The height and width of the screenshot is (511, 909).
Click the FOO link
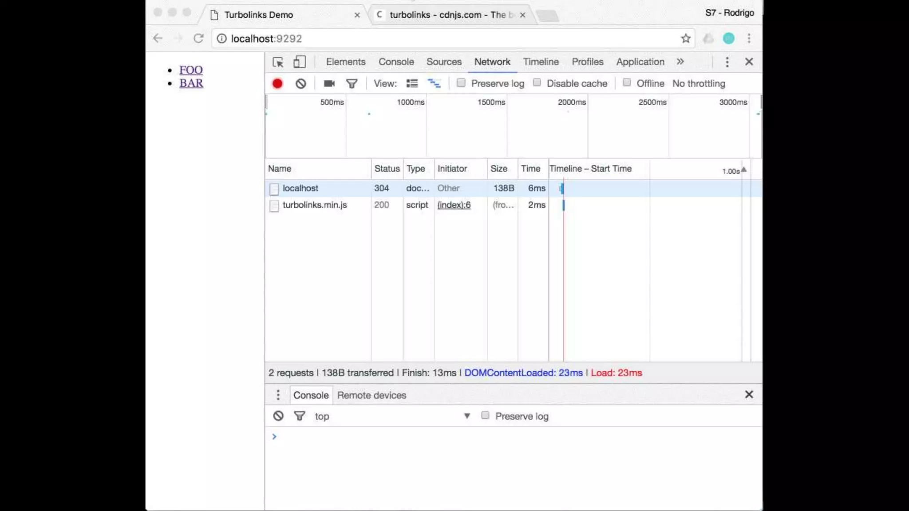click(191, 70)
